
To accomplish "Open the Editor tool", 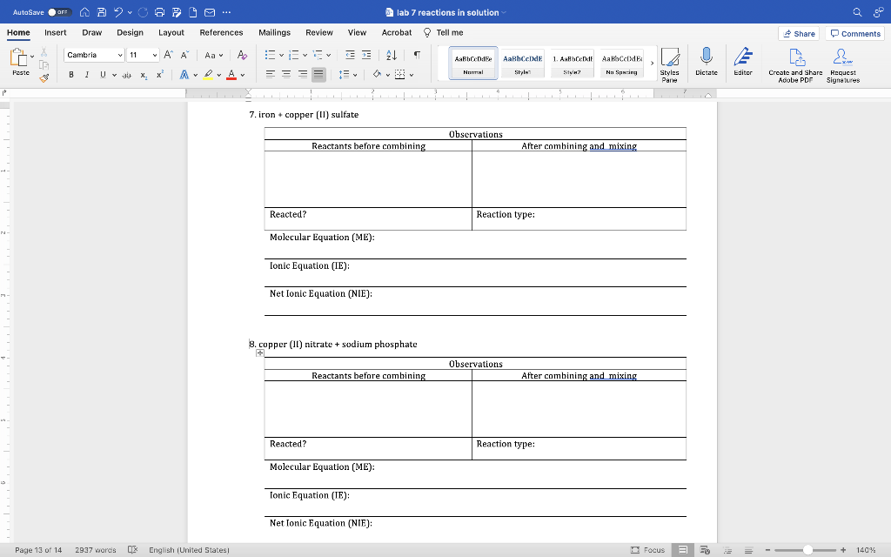I will (743, 62).
